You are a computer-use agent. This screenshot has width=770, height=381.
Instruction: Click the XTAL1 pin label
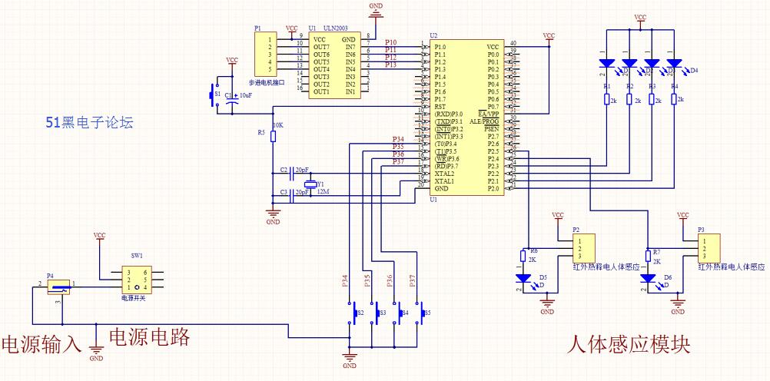click(444, 181)
